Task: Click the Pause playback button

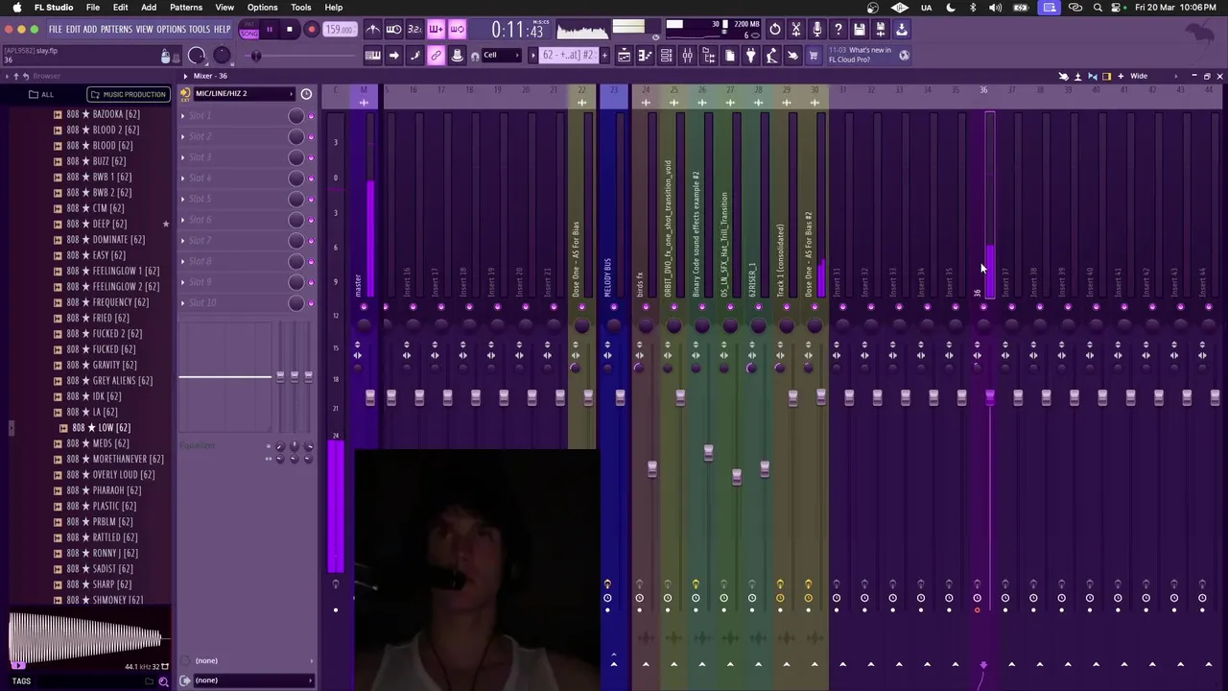Action: (270, 30)
